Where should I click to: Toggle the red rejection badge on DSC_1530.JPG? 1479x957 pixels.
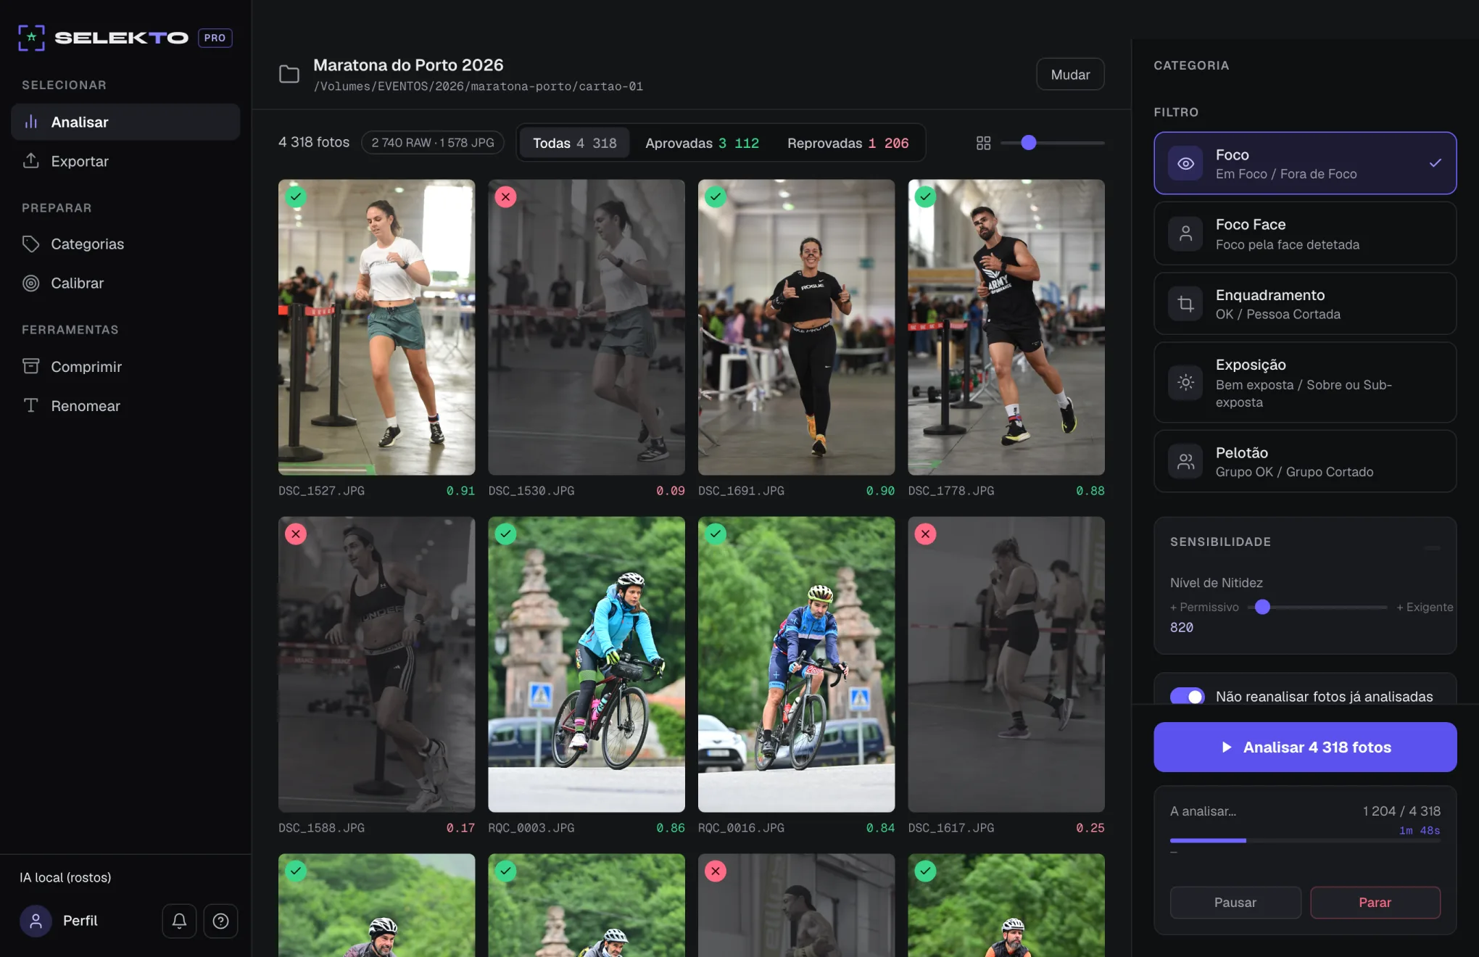pyautogui.click(x=505, y=197)
